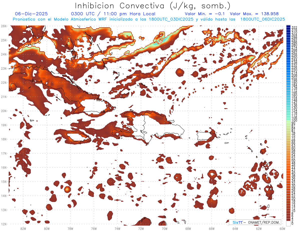300x232 pixels.
Task: Click the "Valor Max. = 138.958" text
Action: point(254,14)
